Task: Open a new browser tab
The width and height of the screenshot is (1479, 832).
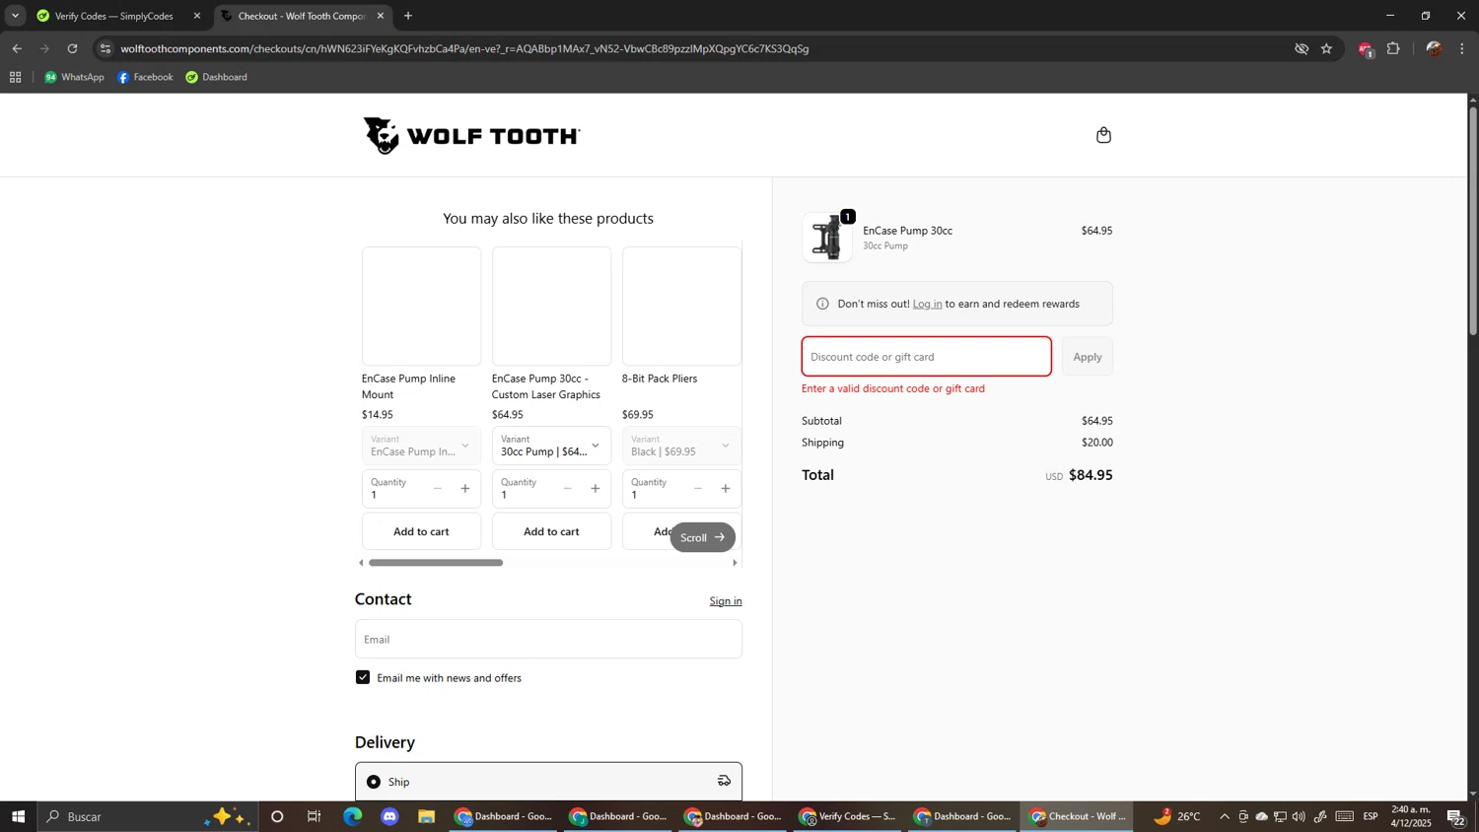Action: tap(408, 16)
